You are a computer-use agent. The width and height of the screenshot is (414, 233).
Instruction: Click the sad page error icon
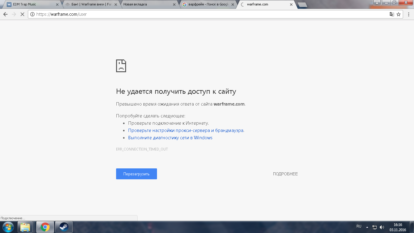tap(121, 66)
